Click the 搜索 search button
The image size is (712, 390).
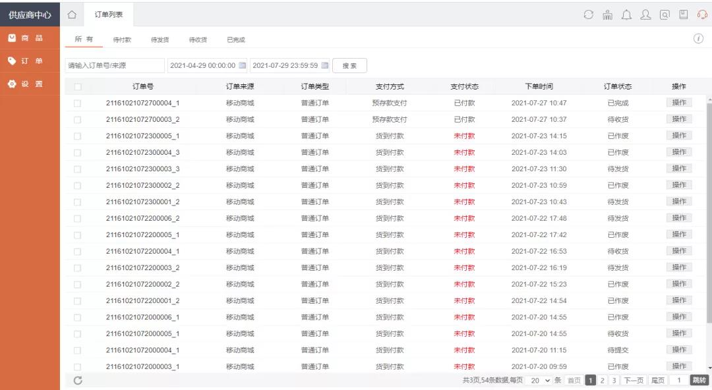pos(349,66)
